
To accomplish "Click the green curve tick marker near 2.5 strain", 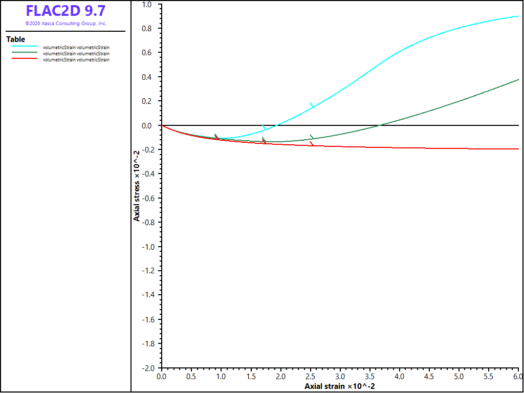I will tap(312, 137).
